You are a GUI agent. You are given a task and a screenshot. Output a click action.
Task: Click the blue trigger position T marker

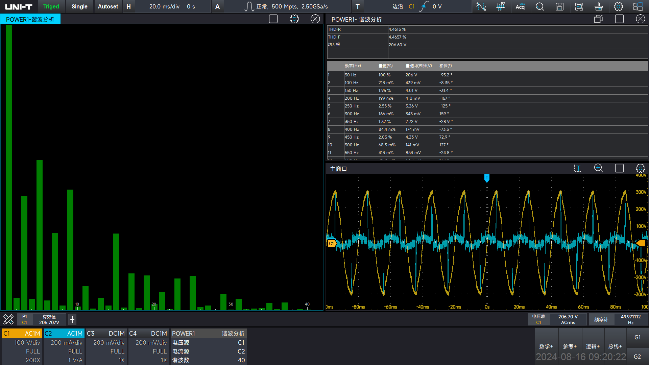point(487,178)
